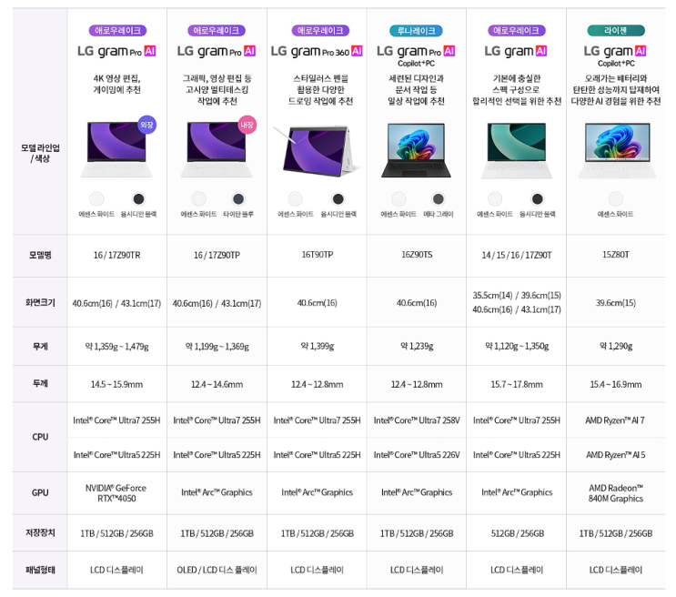The width and height of the screenshot is (676, 597).
Task: Click thickness 14.5 ~ 15.9mm
Action: [x=116, y=384]
